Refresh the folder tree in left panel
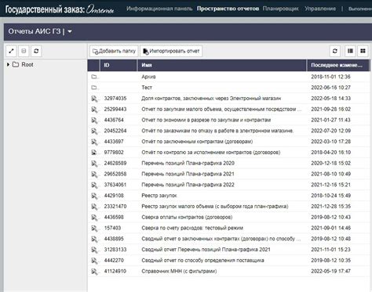The height and width of the screenshot is (292, 372). pos(36,51)
